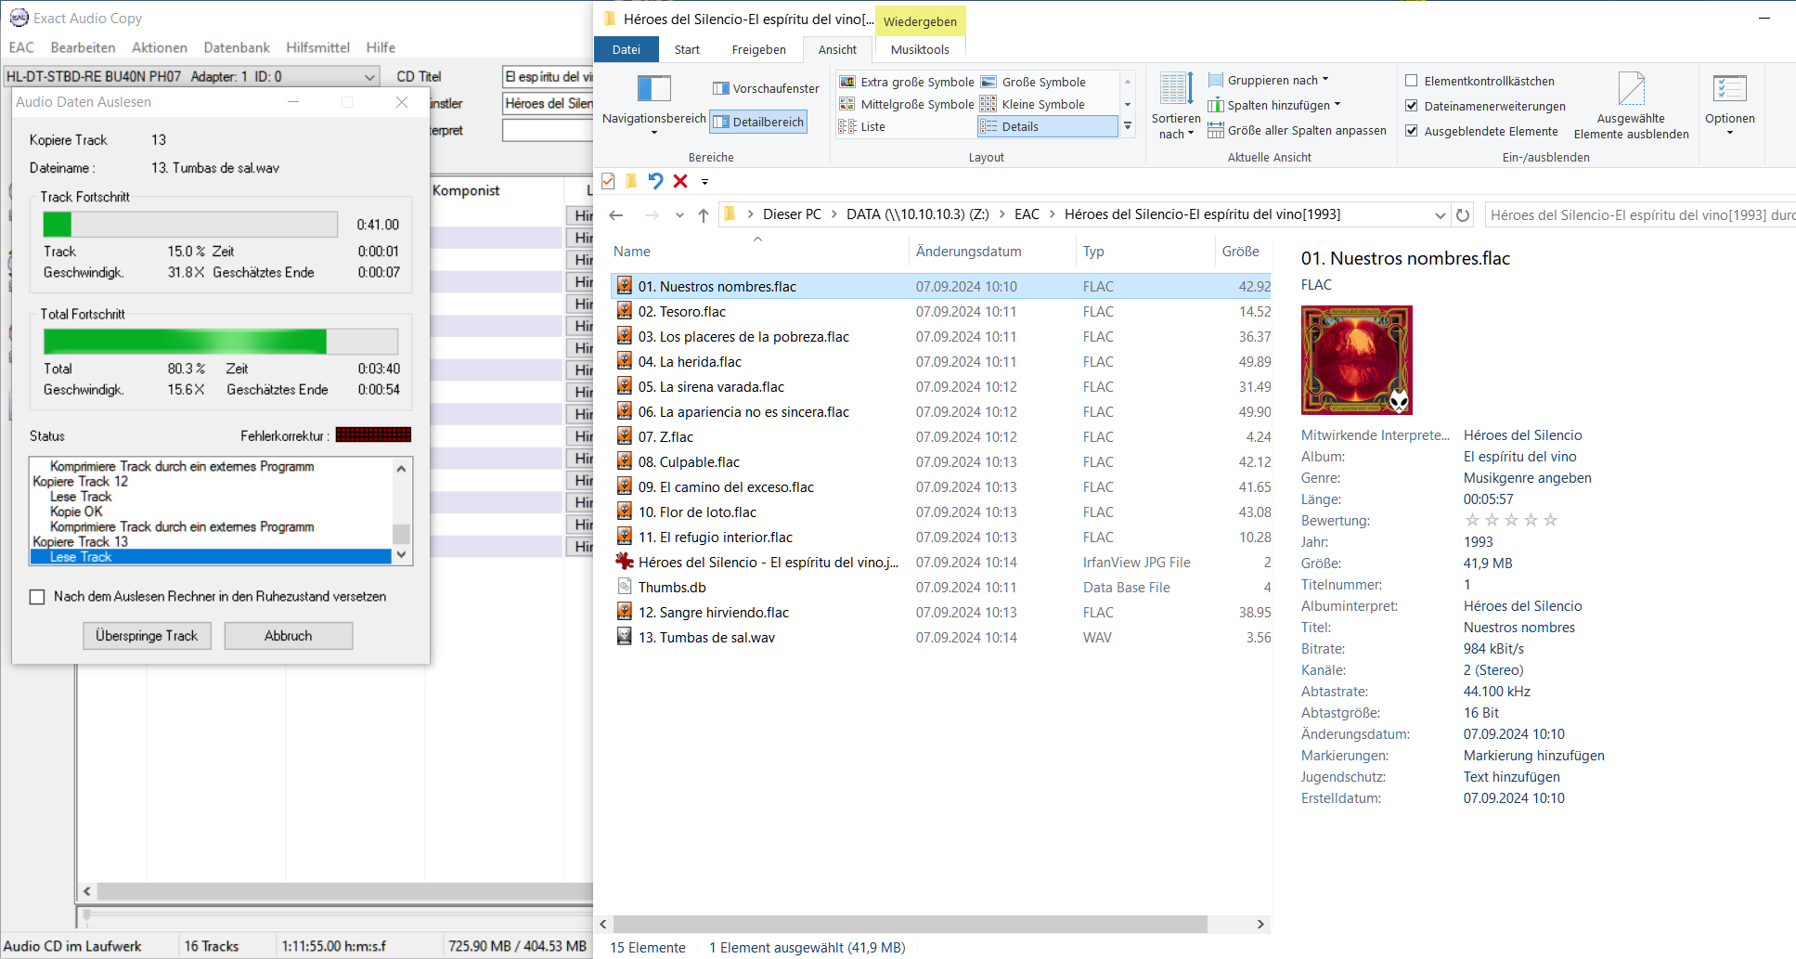Open the Datenbank menu in EAC
Image resolution: width=1796 pixels, height=959 pixels.
[237, 47]
